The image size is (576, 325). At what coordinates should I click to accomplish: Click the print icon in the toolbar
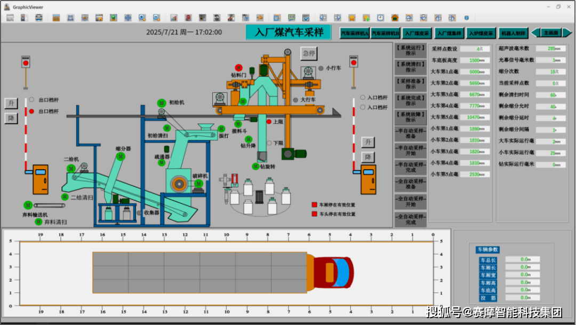click(39, 18)
